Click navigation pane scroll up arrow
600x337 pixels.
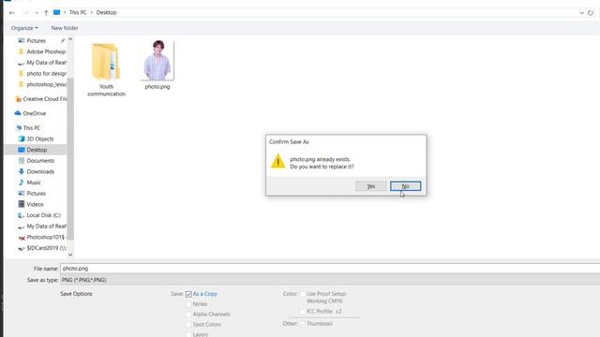point(70,39)
